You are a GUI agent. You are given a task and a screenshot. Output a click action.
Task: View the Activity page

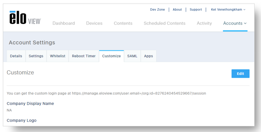pos(204,23)
